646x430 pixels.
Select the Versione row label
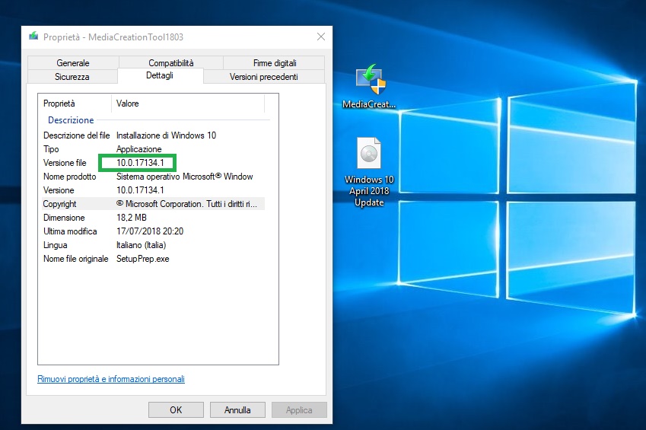tap(59, 190)
